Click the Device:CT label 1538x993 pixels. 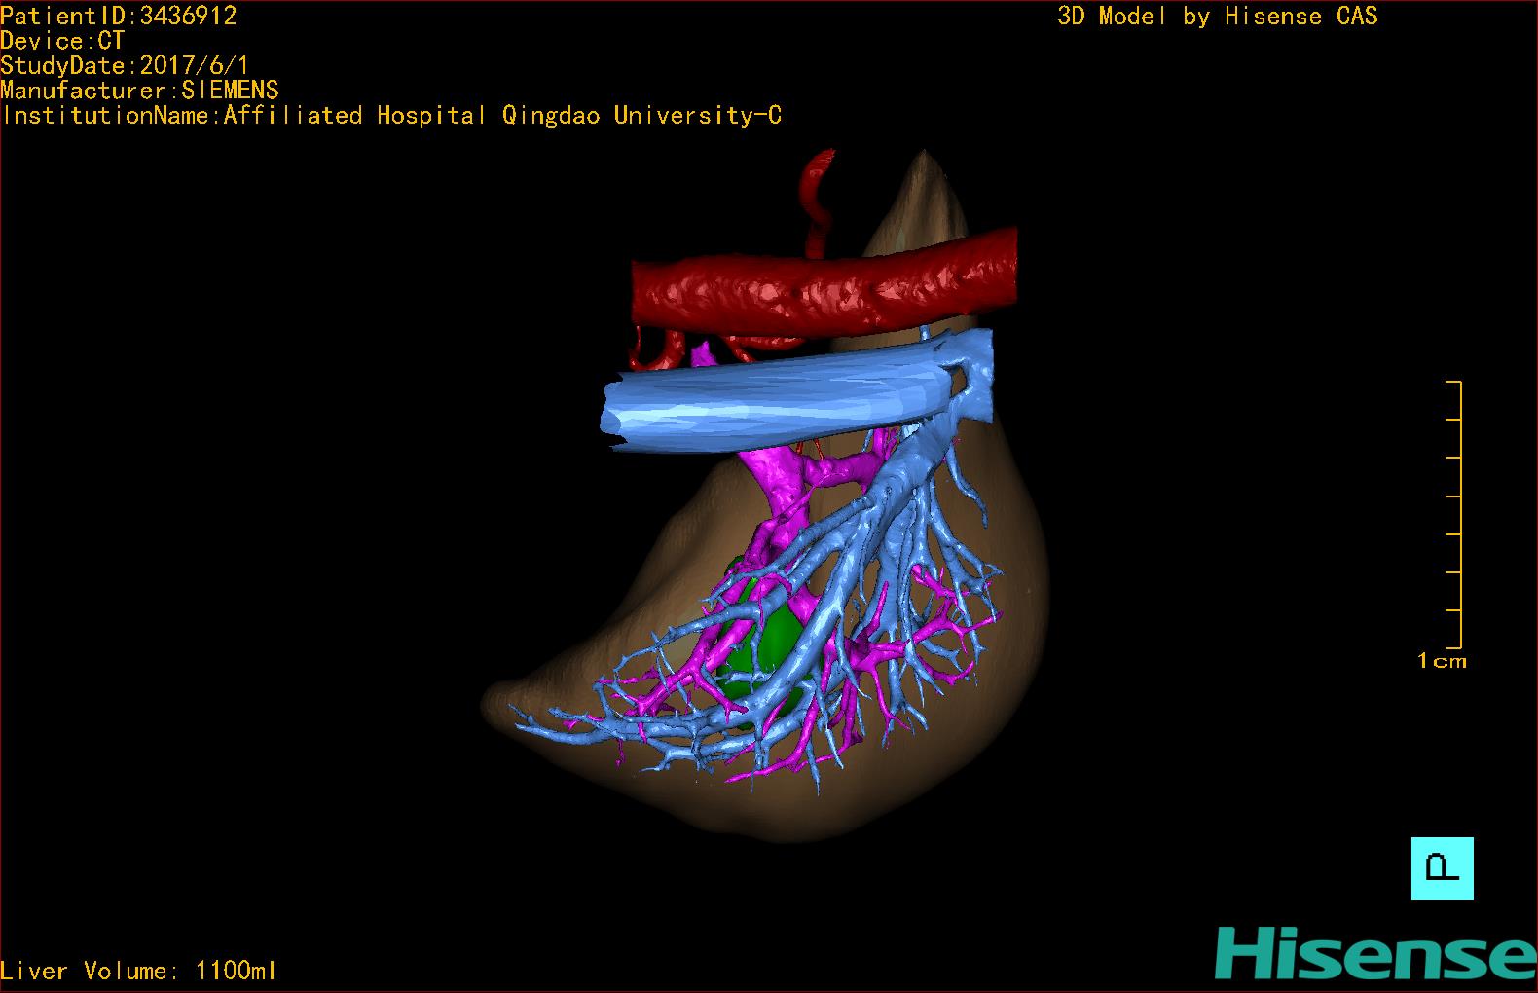tap(62, 41)
